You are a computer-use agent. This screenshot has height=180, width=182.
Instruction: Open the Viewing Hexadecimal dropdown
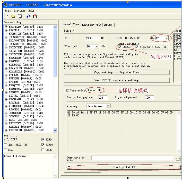(108, 106)
